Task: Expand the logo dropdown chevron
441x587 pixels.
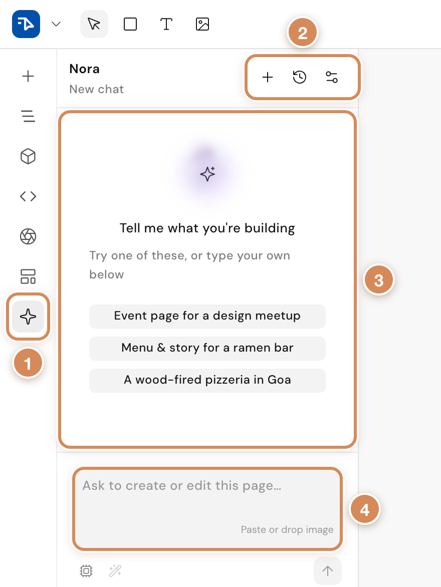Action: coord(56,25)
